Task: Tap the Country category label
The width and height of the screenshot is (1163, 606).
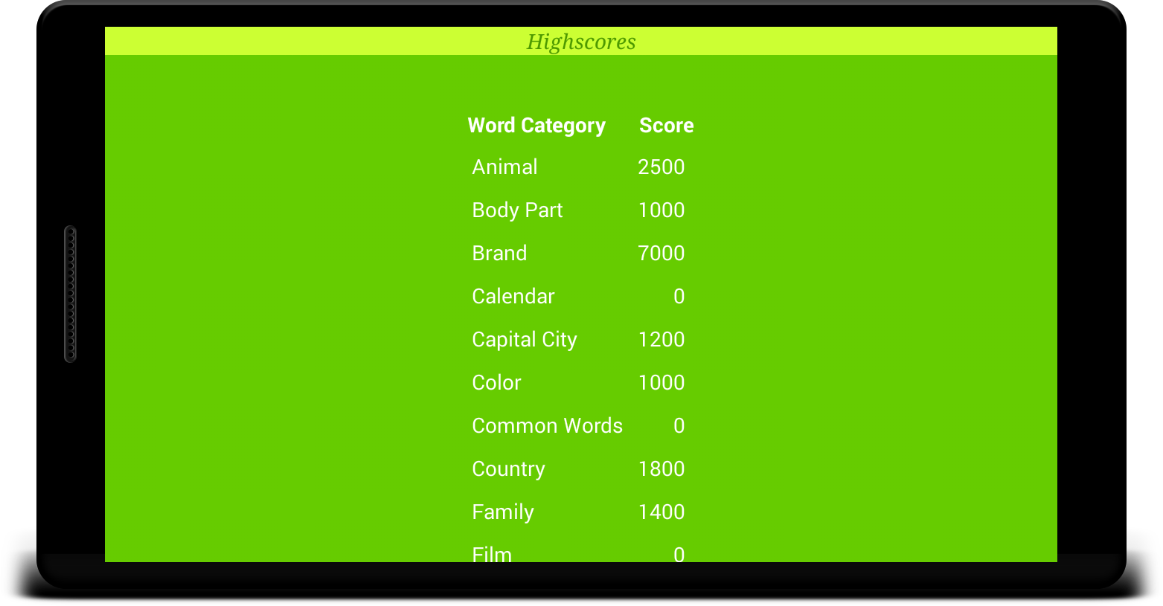Action: (x=508, y=469)
